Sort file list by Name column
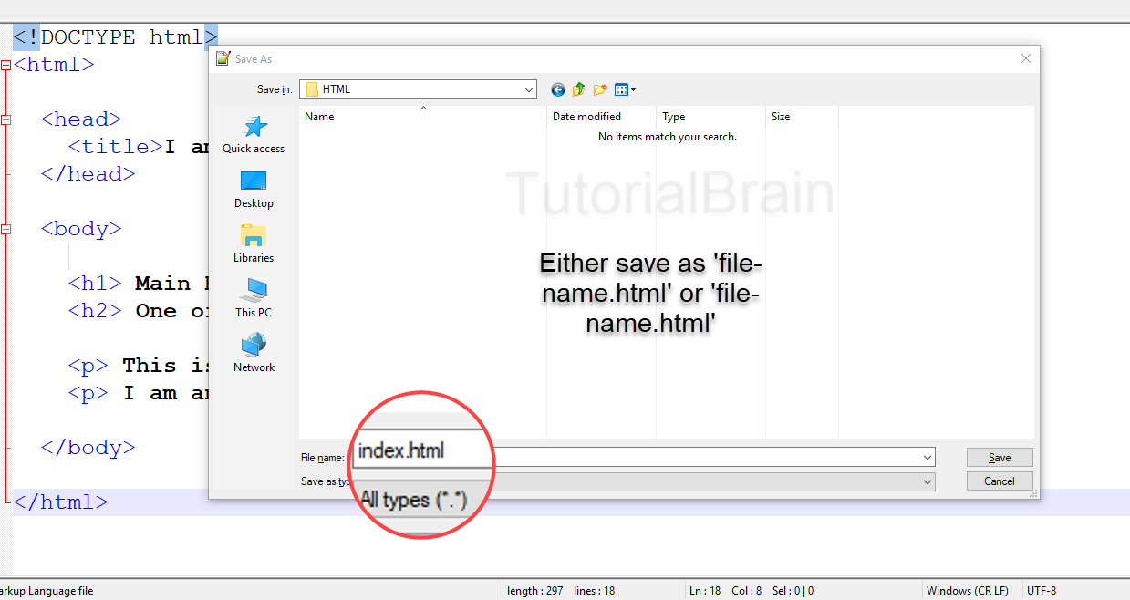The height and width of the screenshot is (600, 1130). (423, 117)
